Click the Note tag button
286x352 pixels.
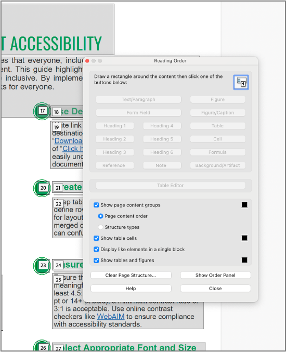162,165
